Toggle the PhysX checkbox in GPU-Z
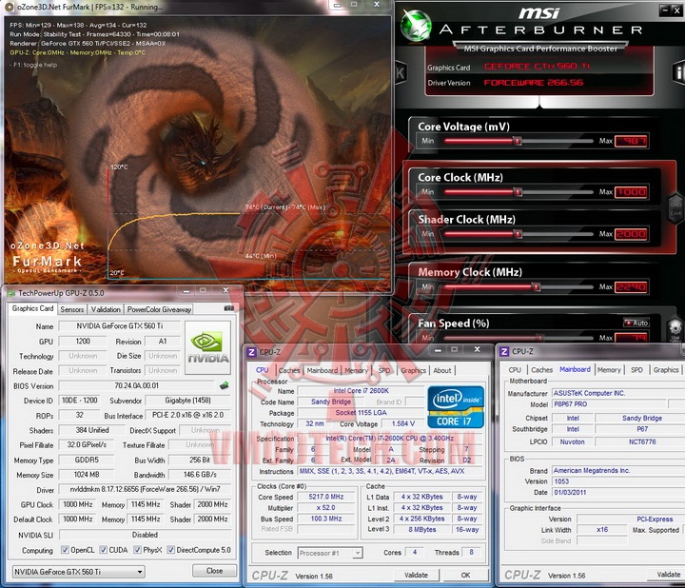This screenshot has height=588, width=685. [137, 550]
